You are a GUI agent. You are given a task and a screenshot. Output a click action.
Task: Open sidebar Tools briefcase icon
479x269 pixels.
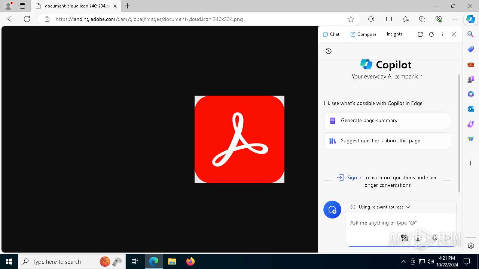[x=471, y=64]
